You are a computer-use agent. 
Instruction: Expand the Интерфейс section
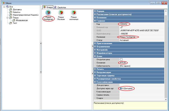tap(95, 50)
